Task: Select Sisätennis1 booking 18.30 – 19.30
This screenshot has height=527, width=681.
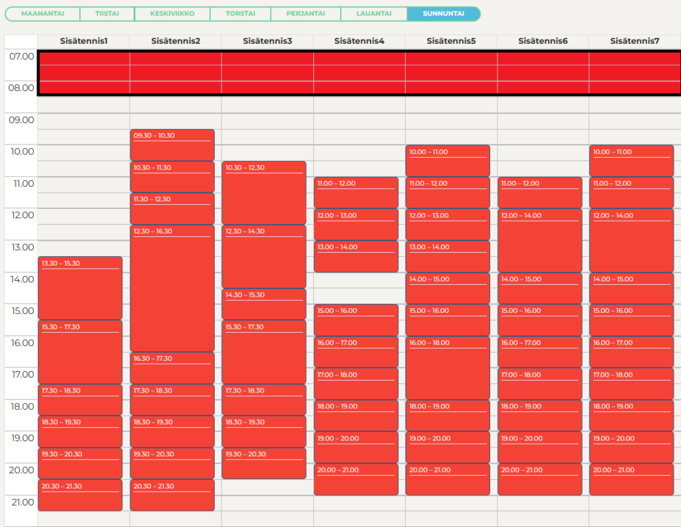Action: pyautogui.click(x=80, y=431)
